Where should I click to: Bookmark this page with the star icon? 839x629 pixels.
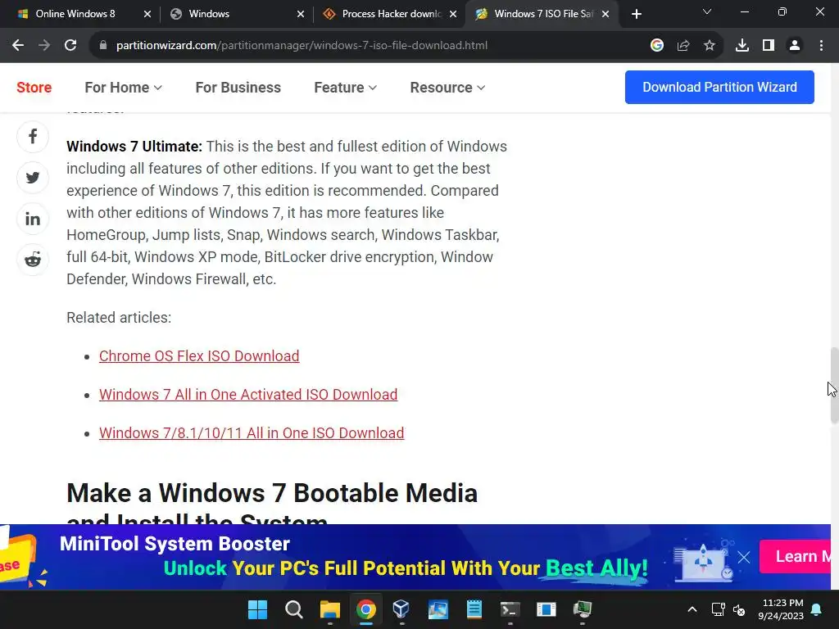click(710, 46)
